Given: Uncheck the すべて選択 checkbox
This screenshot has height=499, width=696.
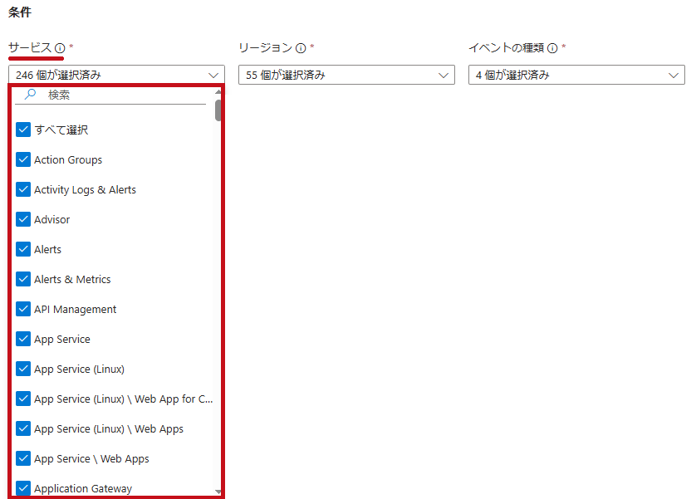Looking at the screenshot, I should [x=23, y=130].
